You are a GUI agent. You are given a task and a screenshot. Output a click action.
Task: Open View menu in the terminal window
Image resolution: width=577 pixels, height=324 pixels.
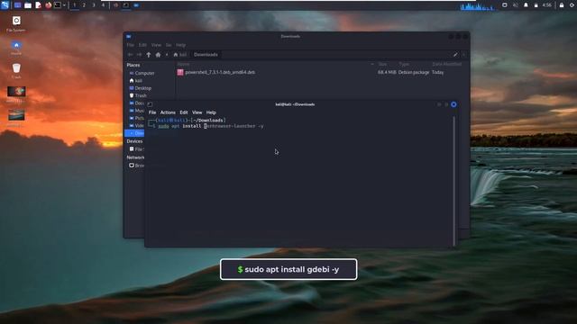point(197,112)
